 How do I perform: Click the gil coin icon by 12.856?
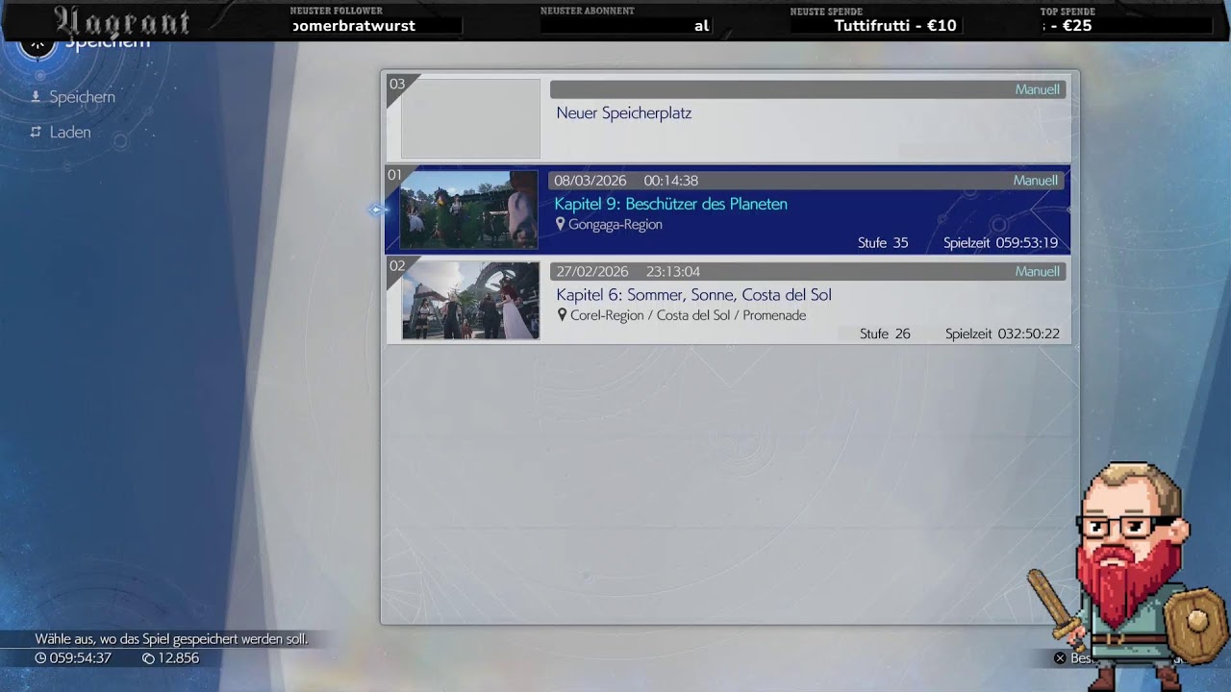point(148,658)
